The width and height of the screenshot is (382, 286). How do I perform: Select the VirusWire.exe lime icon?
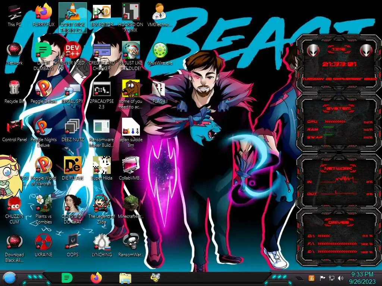click(160, 54)
